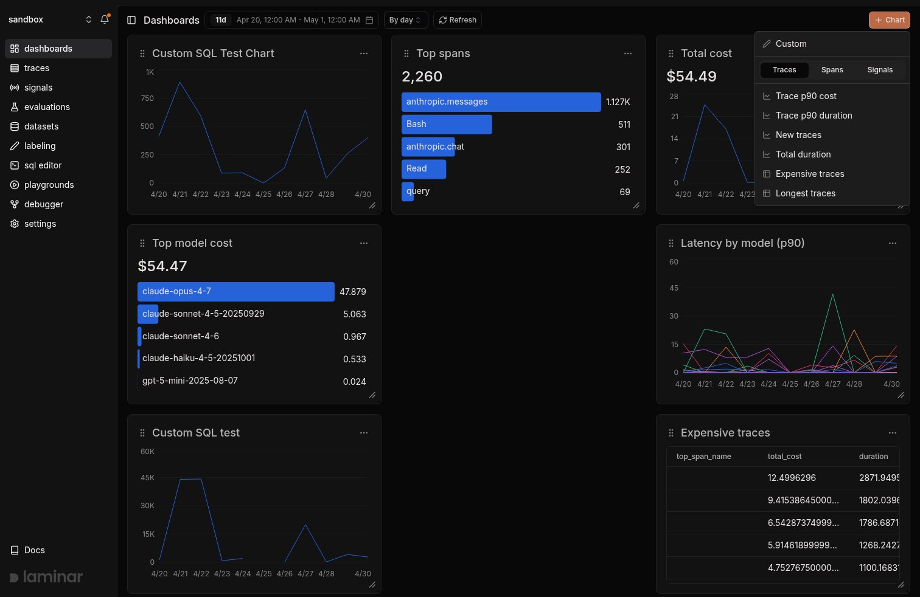920x597 pixels.
Task: Click drag handle of Total cost card
Action: [671, 53]
